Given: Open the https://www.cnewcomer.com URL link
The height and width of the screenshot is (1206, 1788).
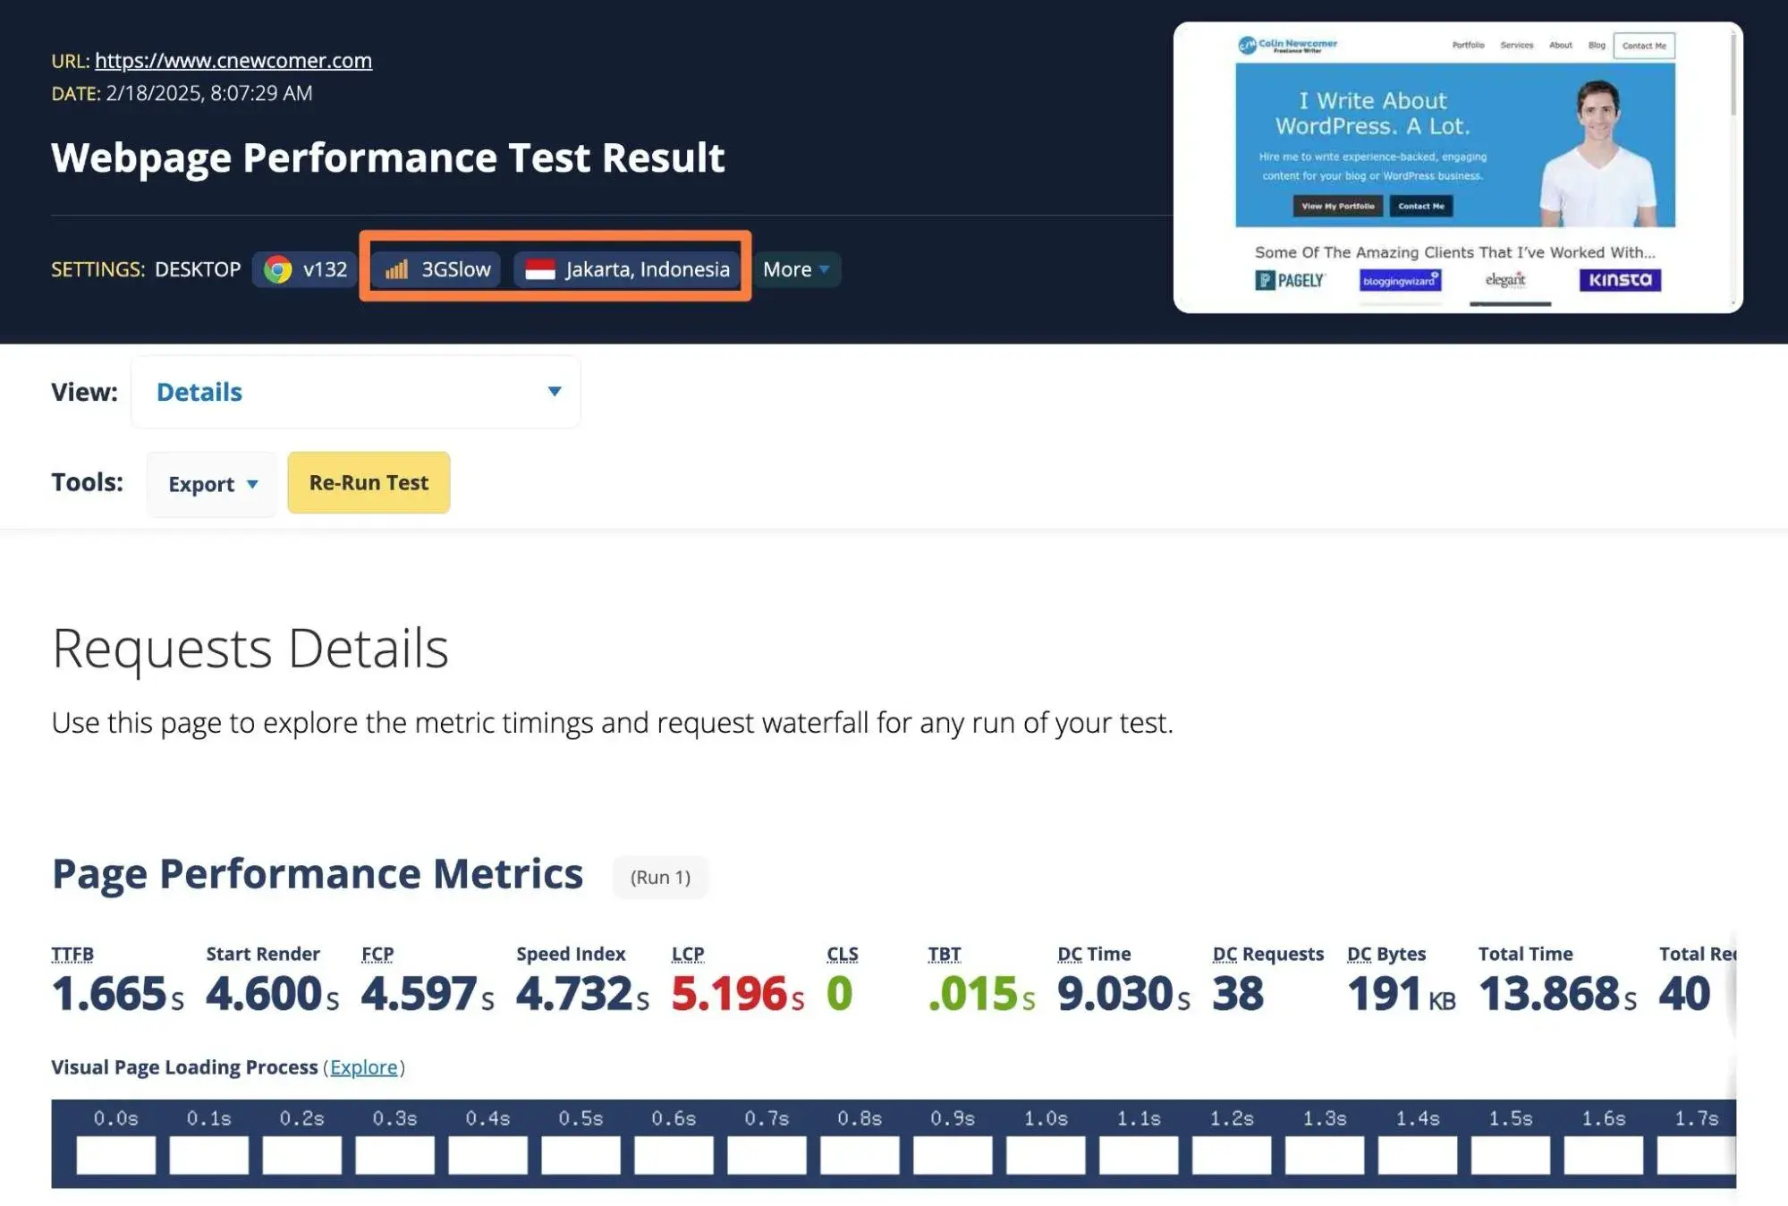Looking at the screenshot, I should (233, 60).
